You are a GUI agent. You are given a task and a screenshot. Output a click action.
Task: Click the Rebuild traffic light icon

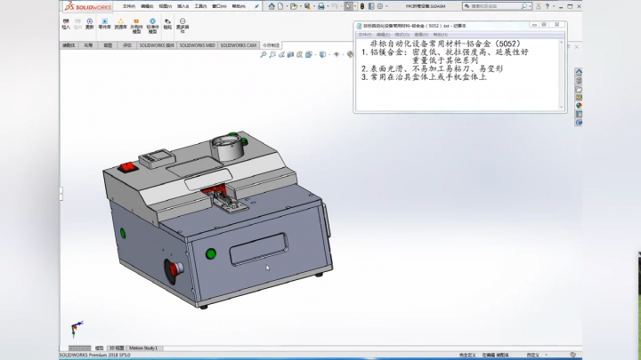[362, 6]
